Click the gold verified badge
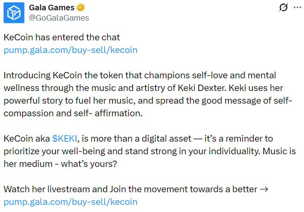304x212 pixels. 82,8
